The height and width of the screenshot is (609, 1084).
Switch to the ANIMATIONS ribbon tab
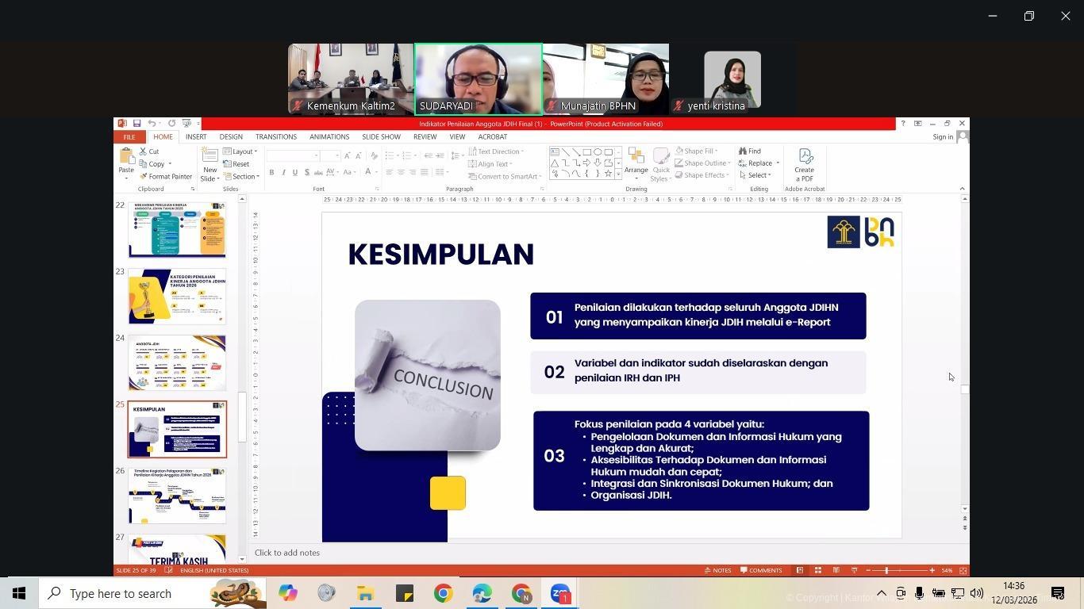tap(329, 136)
